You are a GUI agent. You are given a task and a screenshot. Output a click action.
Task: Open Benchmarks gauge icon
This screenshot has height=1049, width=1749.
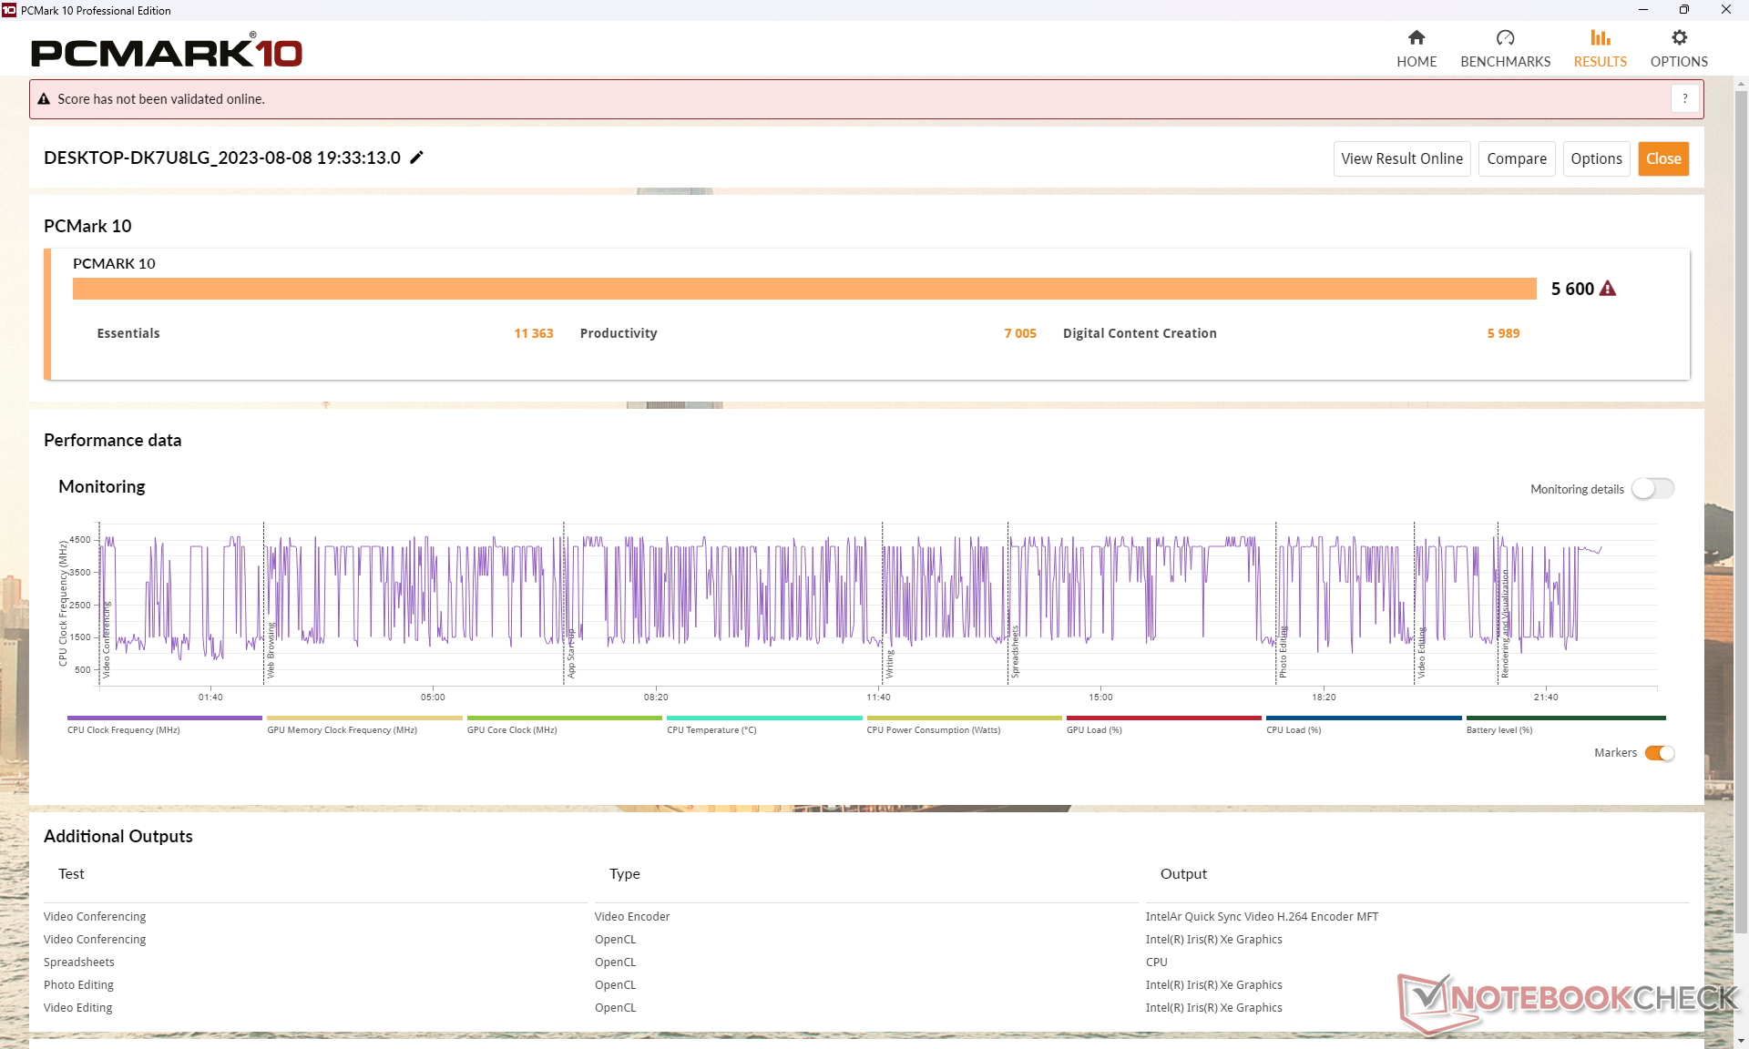click(x=1505, y=38)
